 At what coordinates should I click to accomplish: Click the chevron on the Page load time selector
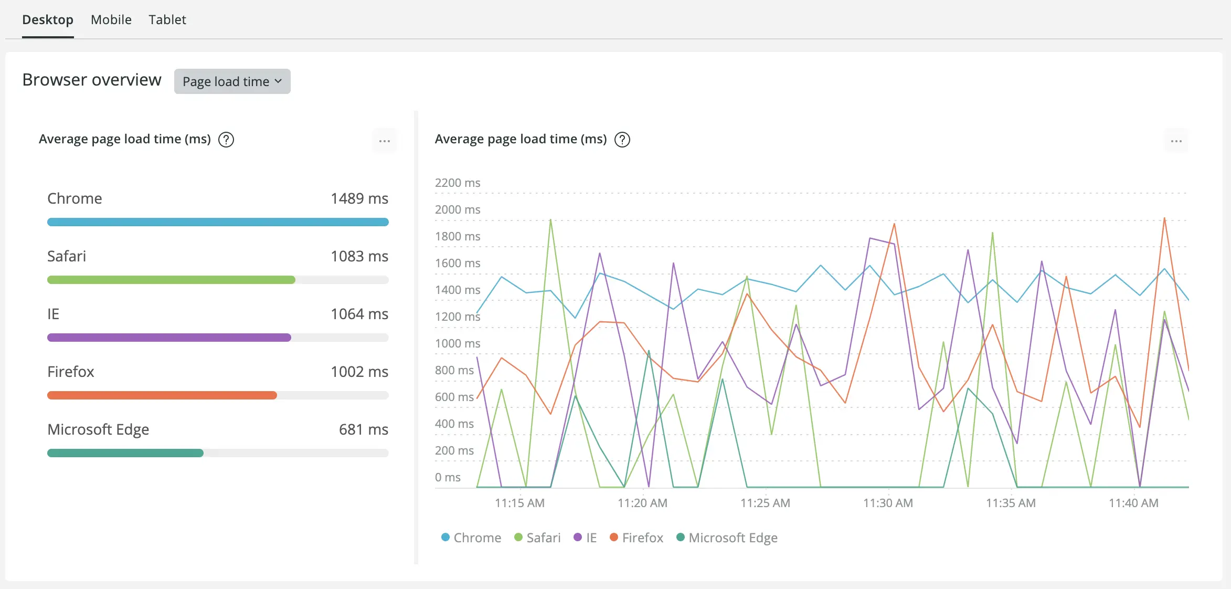278,81
